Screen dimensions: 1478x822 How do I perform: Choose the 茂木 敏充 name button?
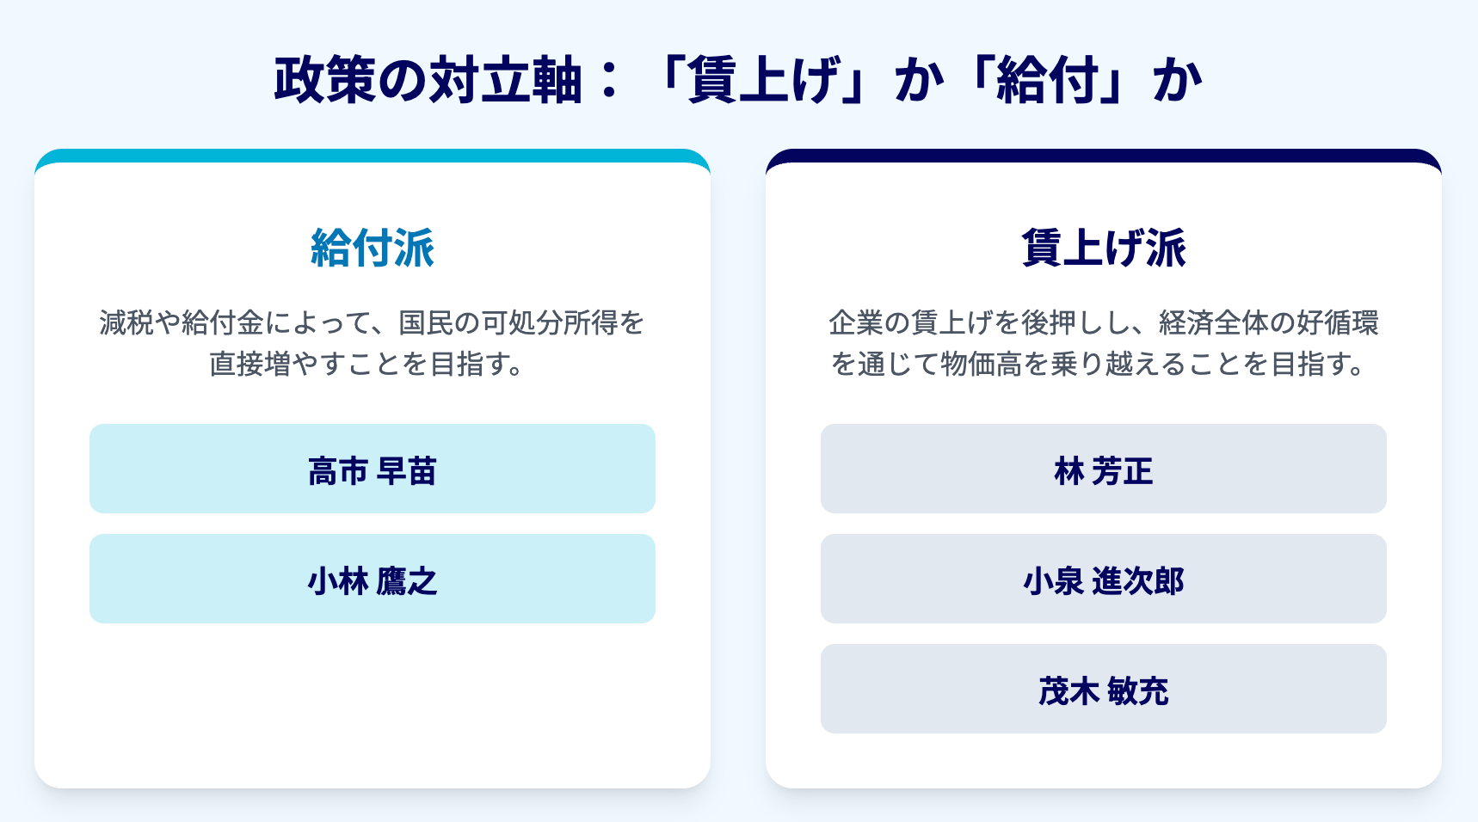[x=1103, y=690]
